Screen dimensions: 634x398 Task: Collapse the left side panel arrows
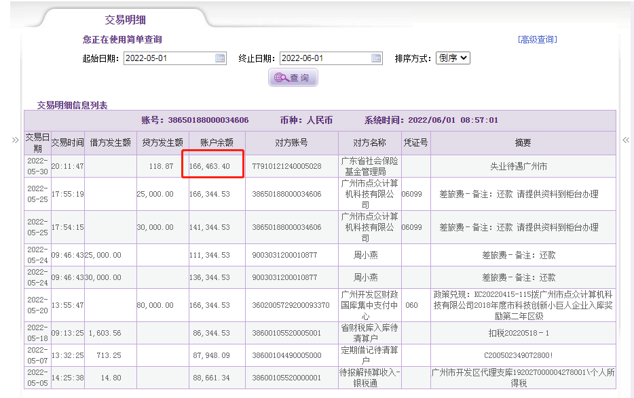point(16,140)
